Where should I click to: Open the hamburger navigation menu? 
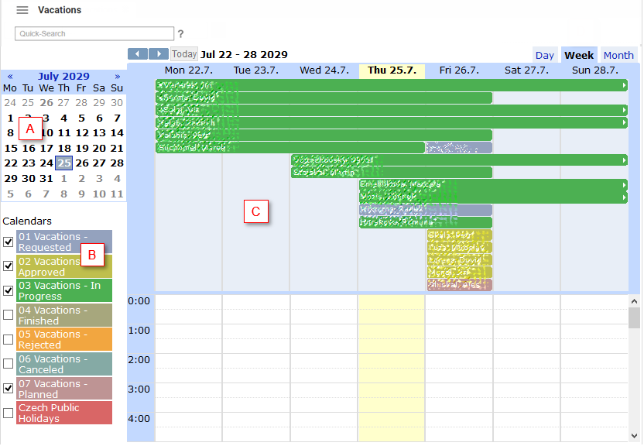(22, 10)
